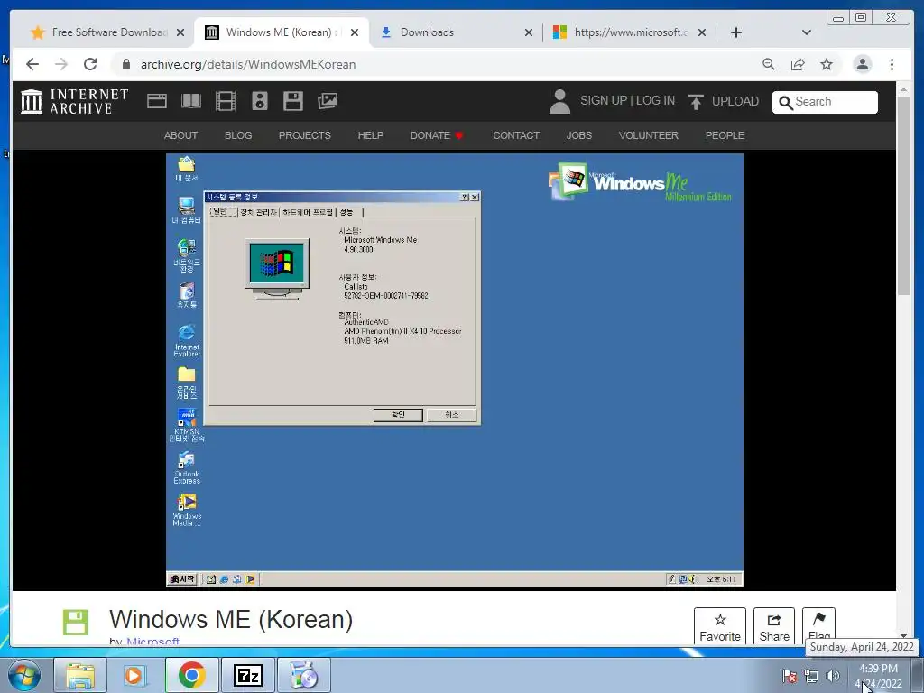The width and height of the screenshot is (924, 693).
Task: Open the page zoom magnifier icon
Action: pos(769,64)
